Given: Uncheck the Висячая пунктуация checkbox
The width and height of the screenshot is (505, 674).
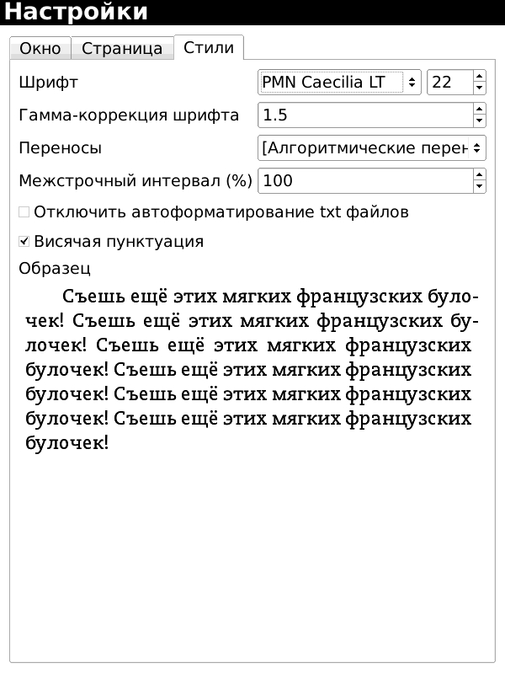Looking at the screenshot, I should click(24, 242).
